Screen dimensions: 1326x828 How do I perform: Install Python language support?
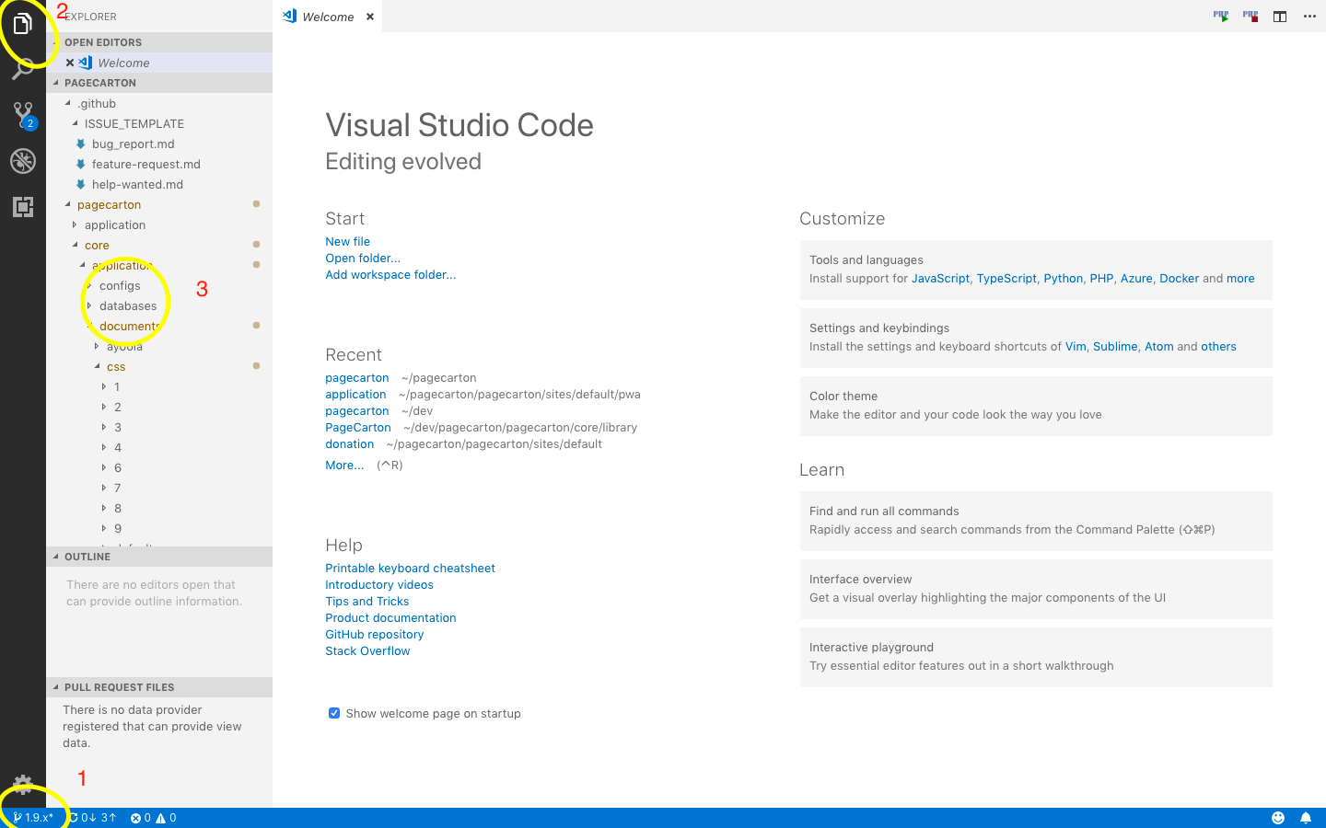1064,278
